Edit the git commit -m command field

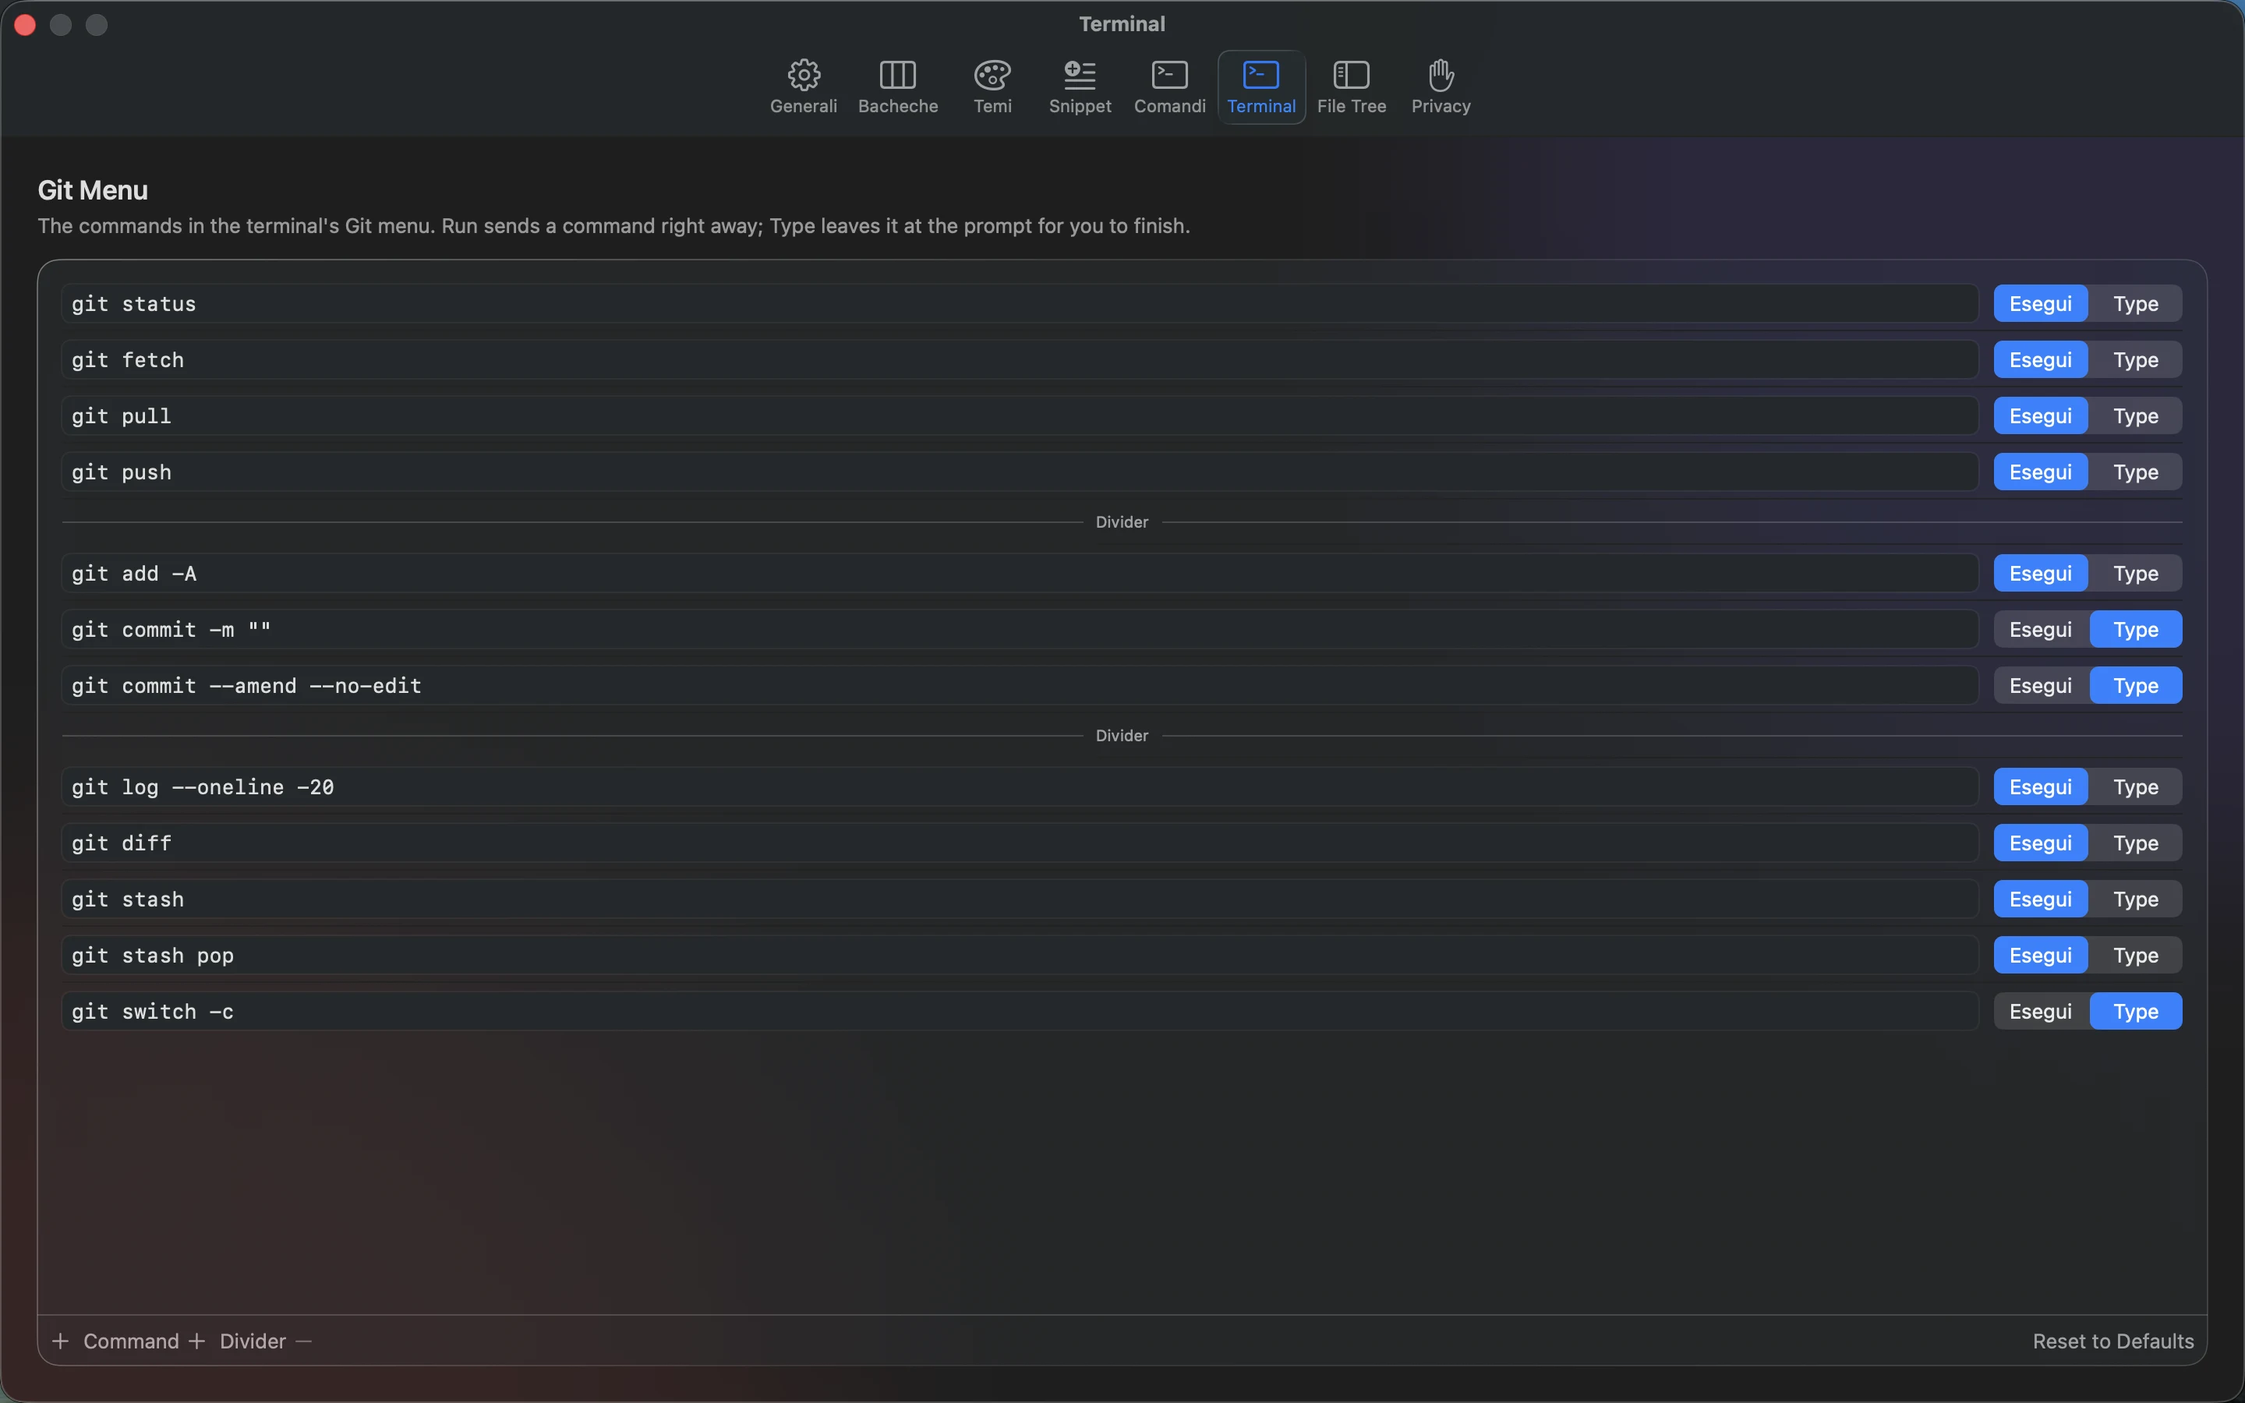[x=1020, y=629]
